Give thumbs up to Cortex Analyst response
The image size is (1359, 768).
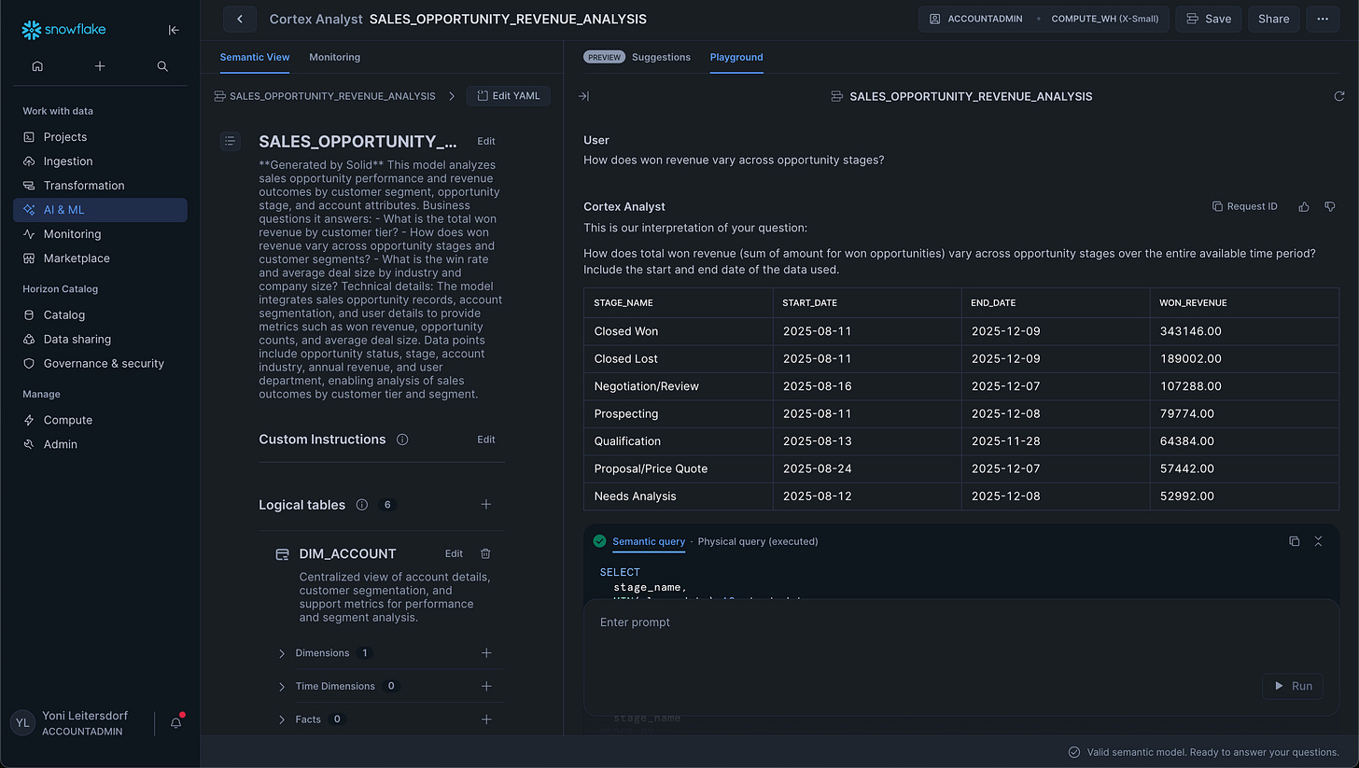(1304, 206)
